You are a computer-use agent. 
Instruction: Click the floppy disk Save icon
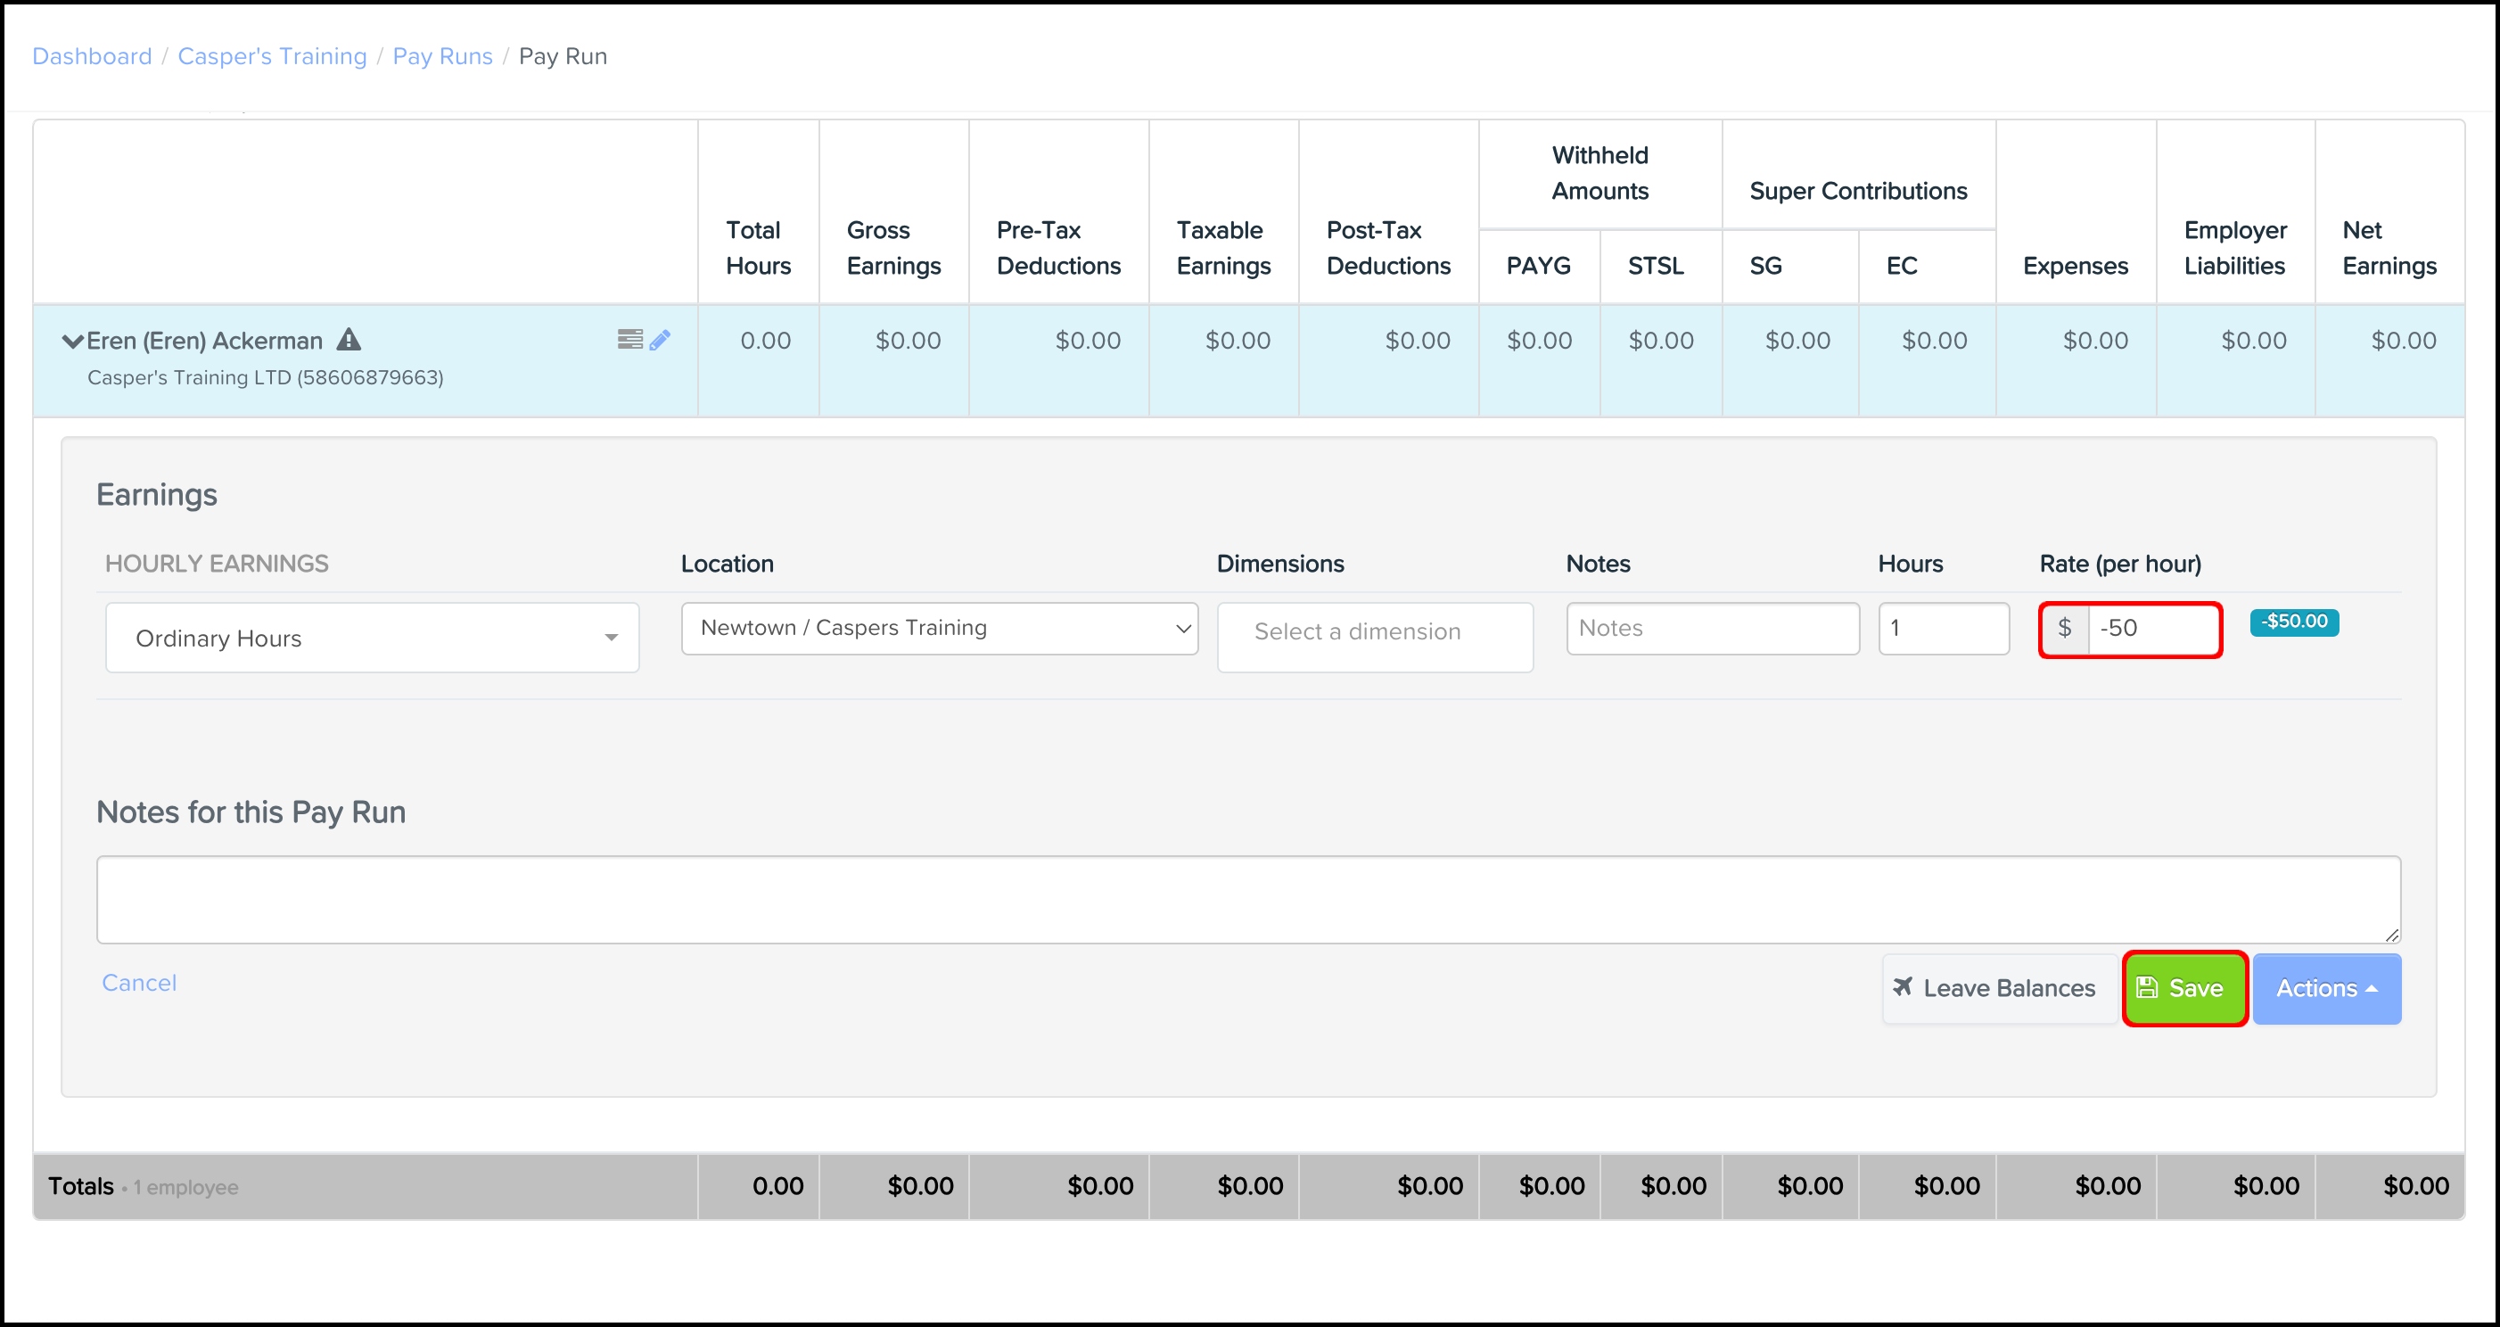tap(2147, 988)
